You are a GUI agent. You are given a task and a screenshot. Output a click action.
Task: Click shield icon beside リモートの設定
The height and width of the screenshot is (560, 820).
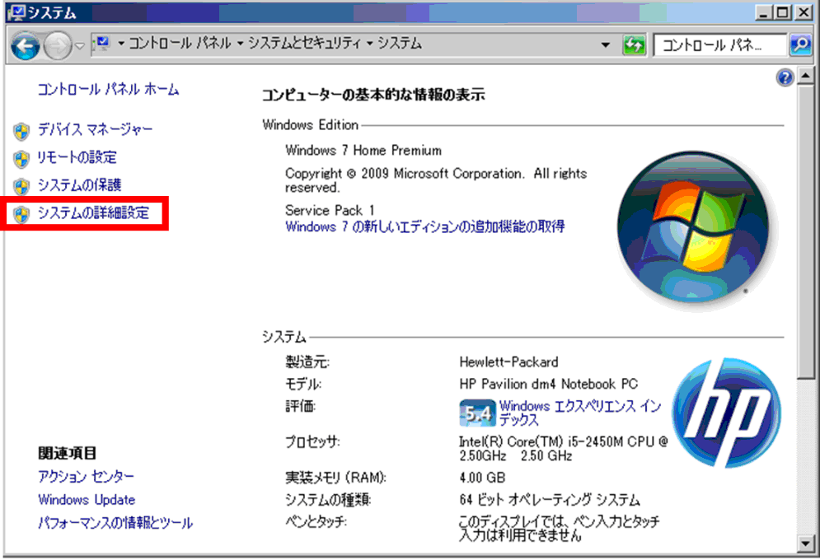tap(21, 159)
